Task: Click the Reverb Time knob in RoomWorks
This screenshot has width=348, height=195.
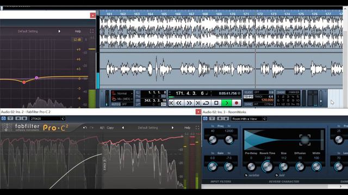Action: point(267,166)
